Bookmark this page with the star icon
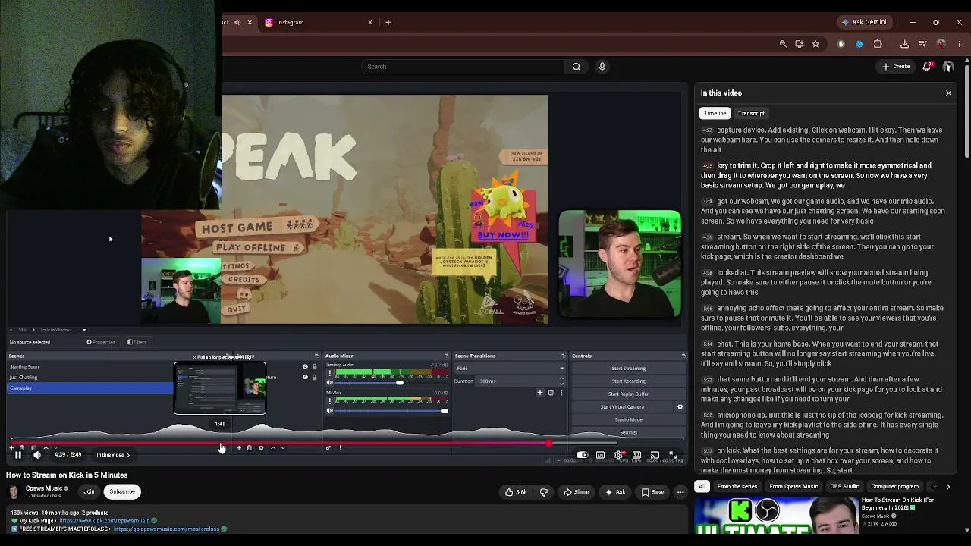Image resolution: width=971 pixels, height=546 pixels. (x=815, y=44)
